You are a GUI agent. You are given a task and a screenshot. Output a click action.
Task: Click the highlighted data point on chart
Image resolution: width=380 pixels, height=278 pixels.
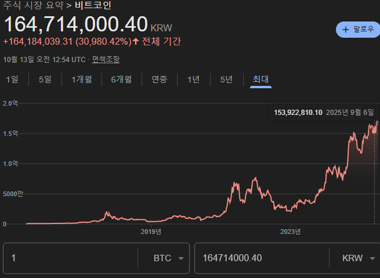(375, 131)
